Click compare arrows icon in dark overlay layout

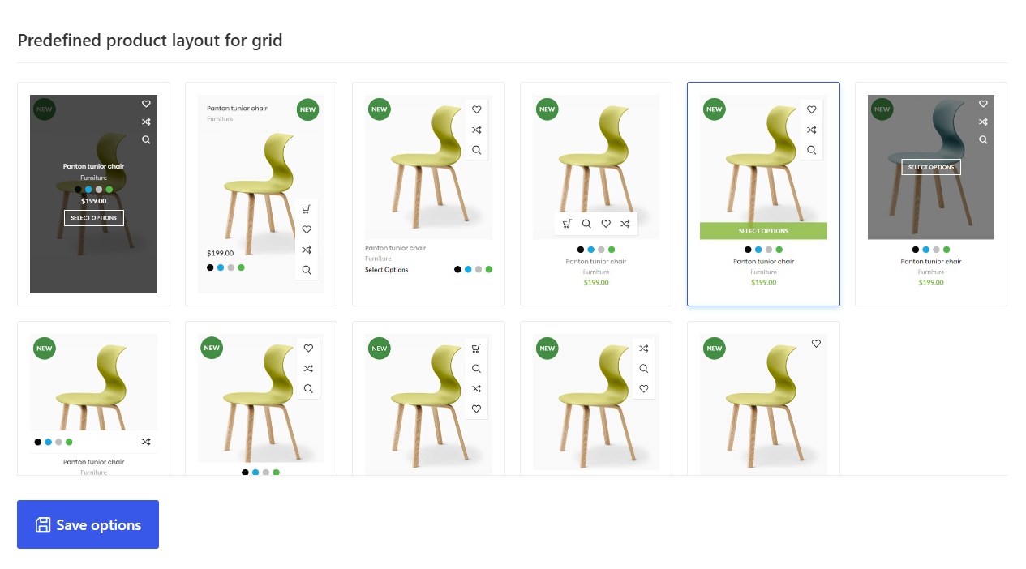point(146,122)
